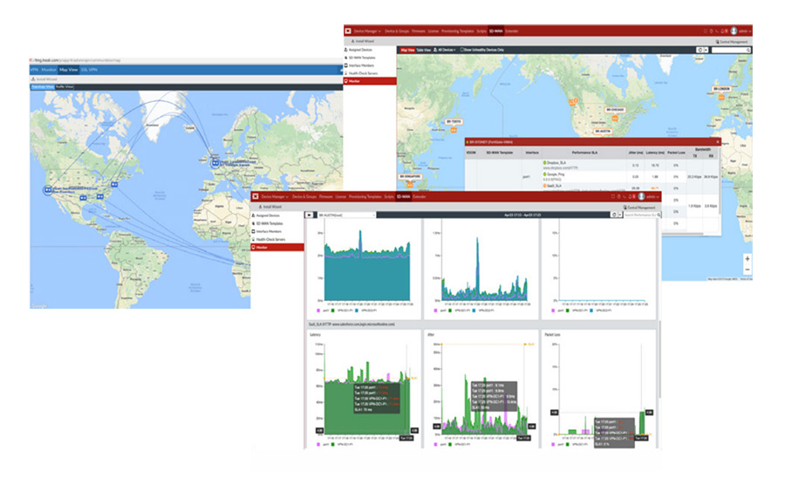Switch to Traffic View on the left map
Viewport: 785px width, 478px height.
[x=64, y=87]
